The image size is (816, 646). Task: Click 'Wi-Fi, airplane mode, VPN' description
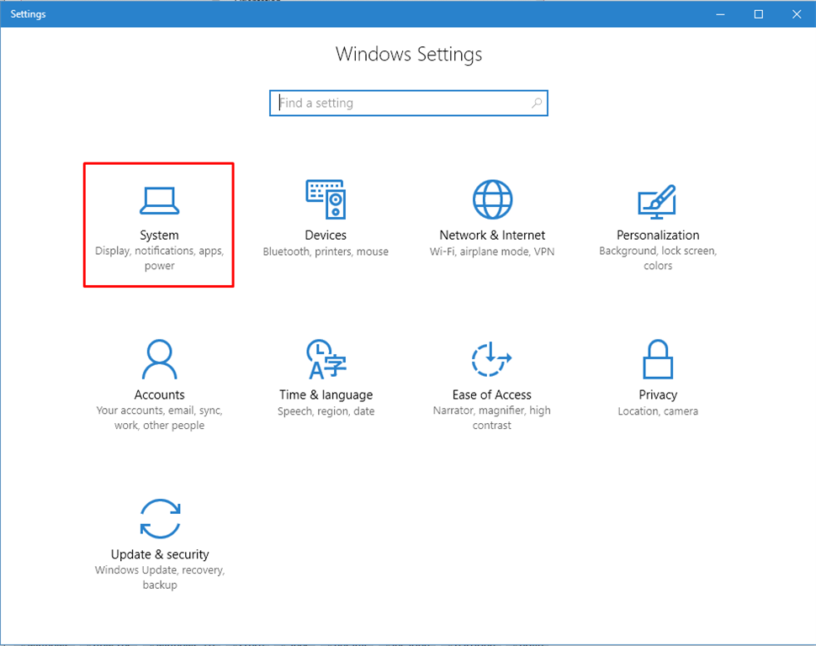point(492,252)
